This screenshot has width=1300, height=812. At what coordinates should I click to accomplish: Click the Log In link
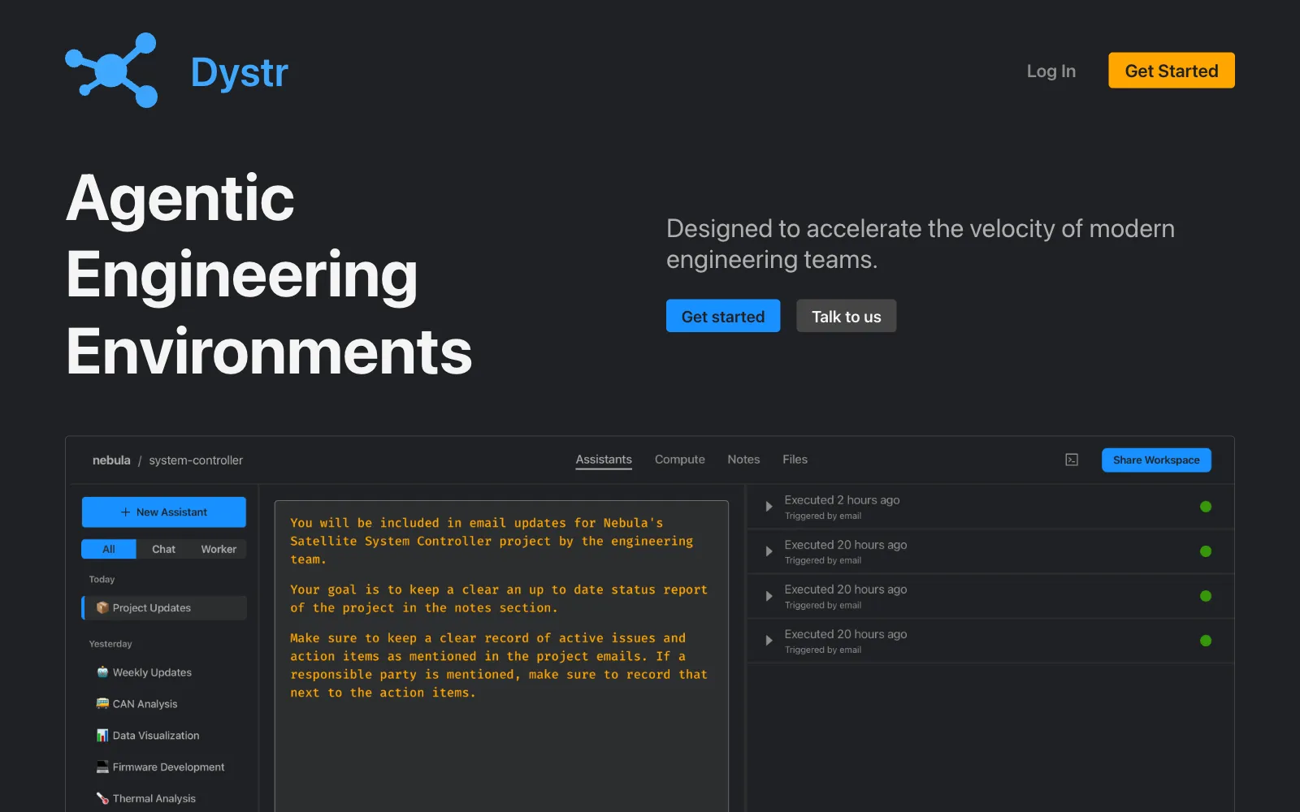[x=1051, y=71]
